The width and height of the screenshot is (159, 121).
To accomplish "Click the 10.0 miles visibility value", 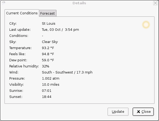I will (51, 85).
